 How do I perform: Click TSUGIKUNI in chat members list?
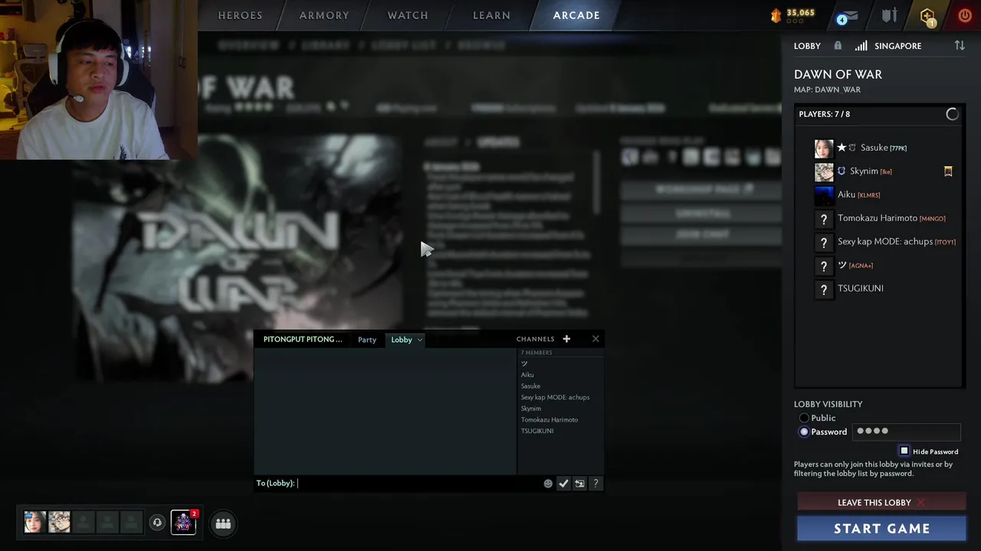[537, 431]
